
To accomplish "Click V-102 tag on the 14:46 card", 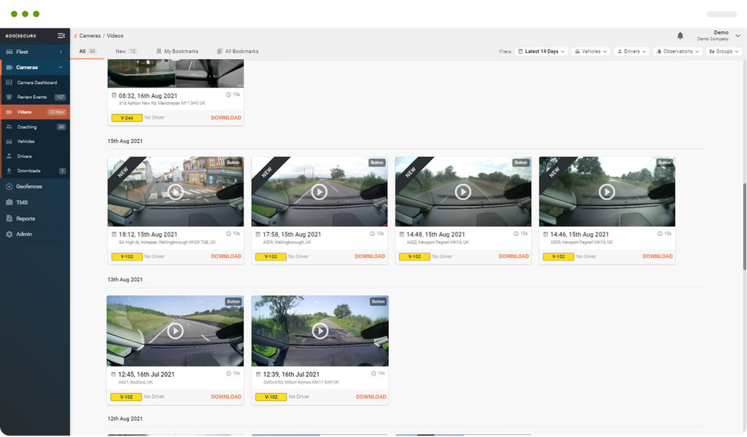I will (558, 257).
